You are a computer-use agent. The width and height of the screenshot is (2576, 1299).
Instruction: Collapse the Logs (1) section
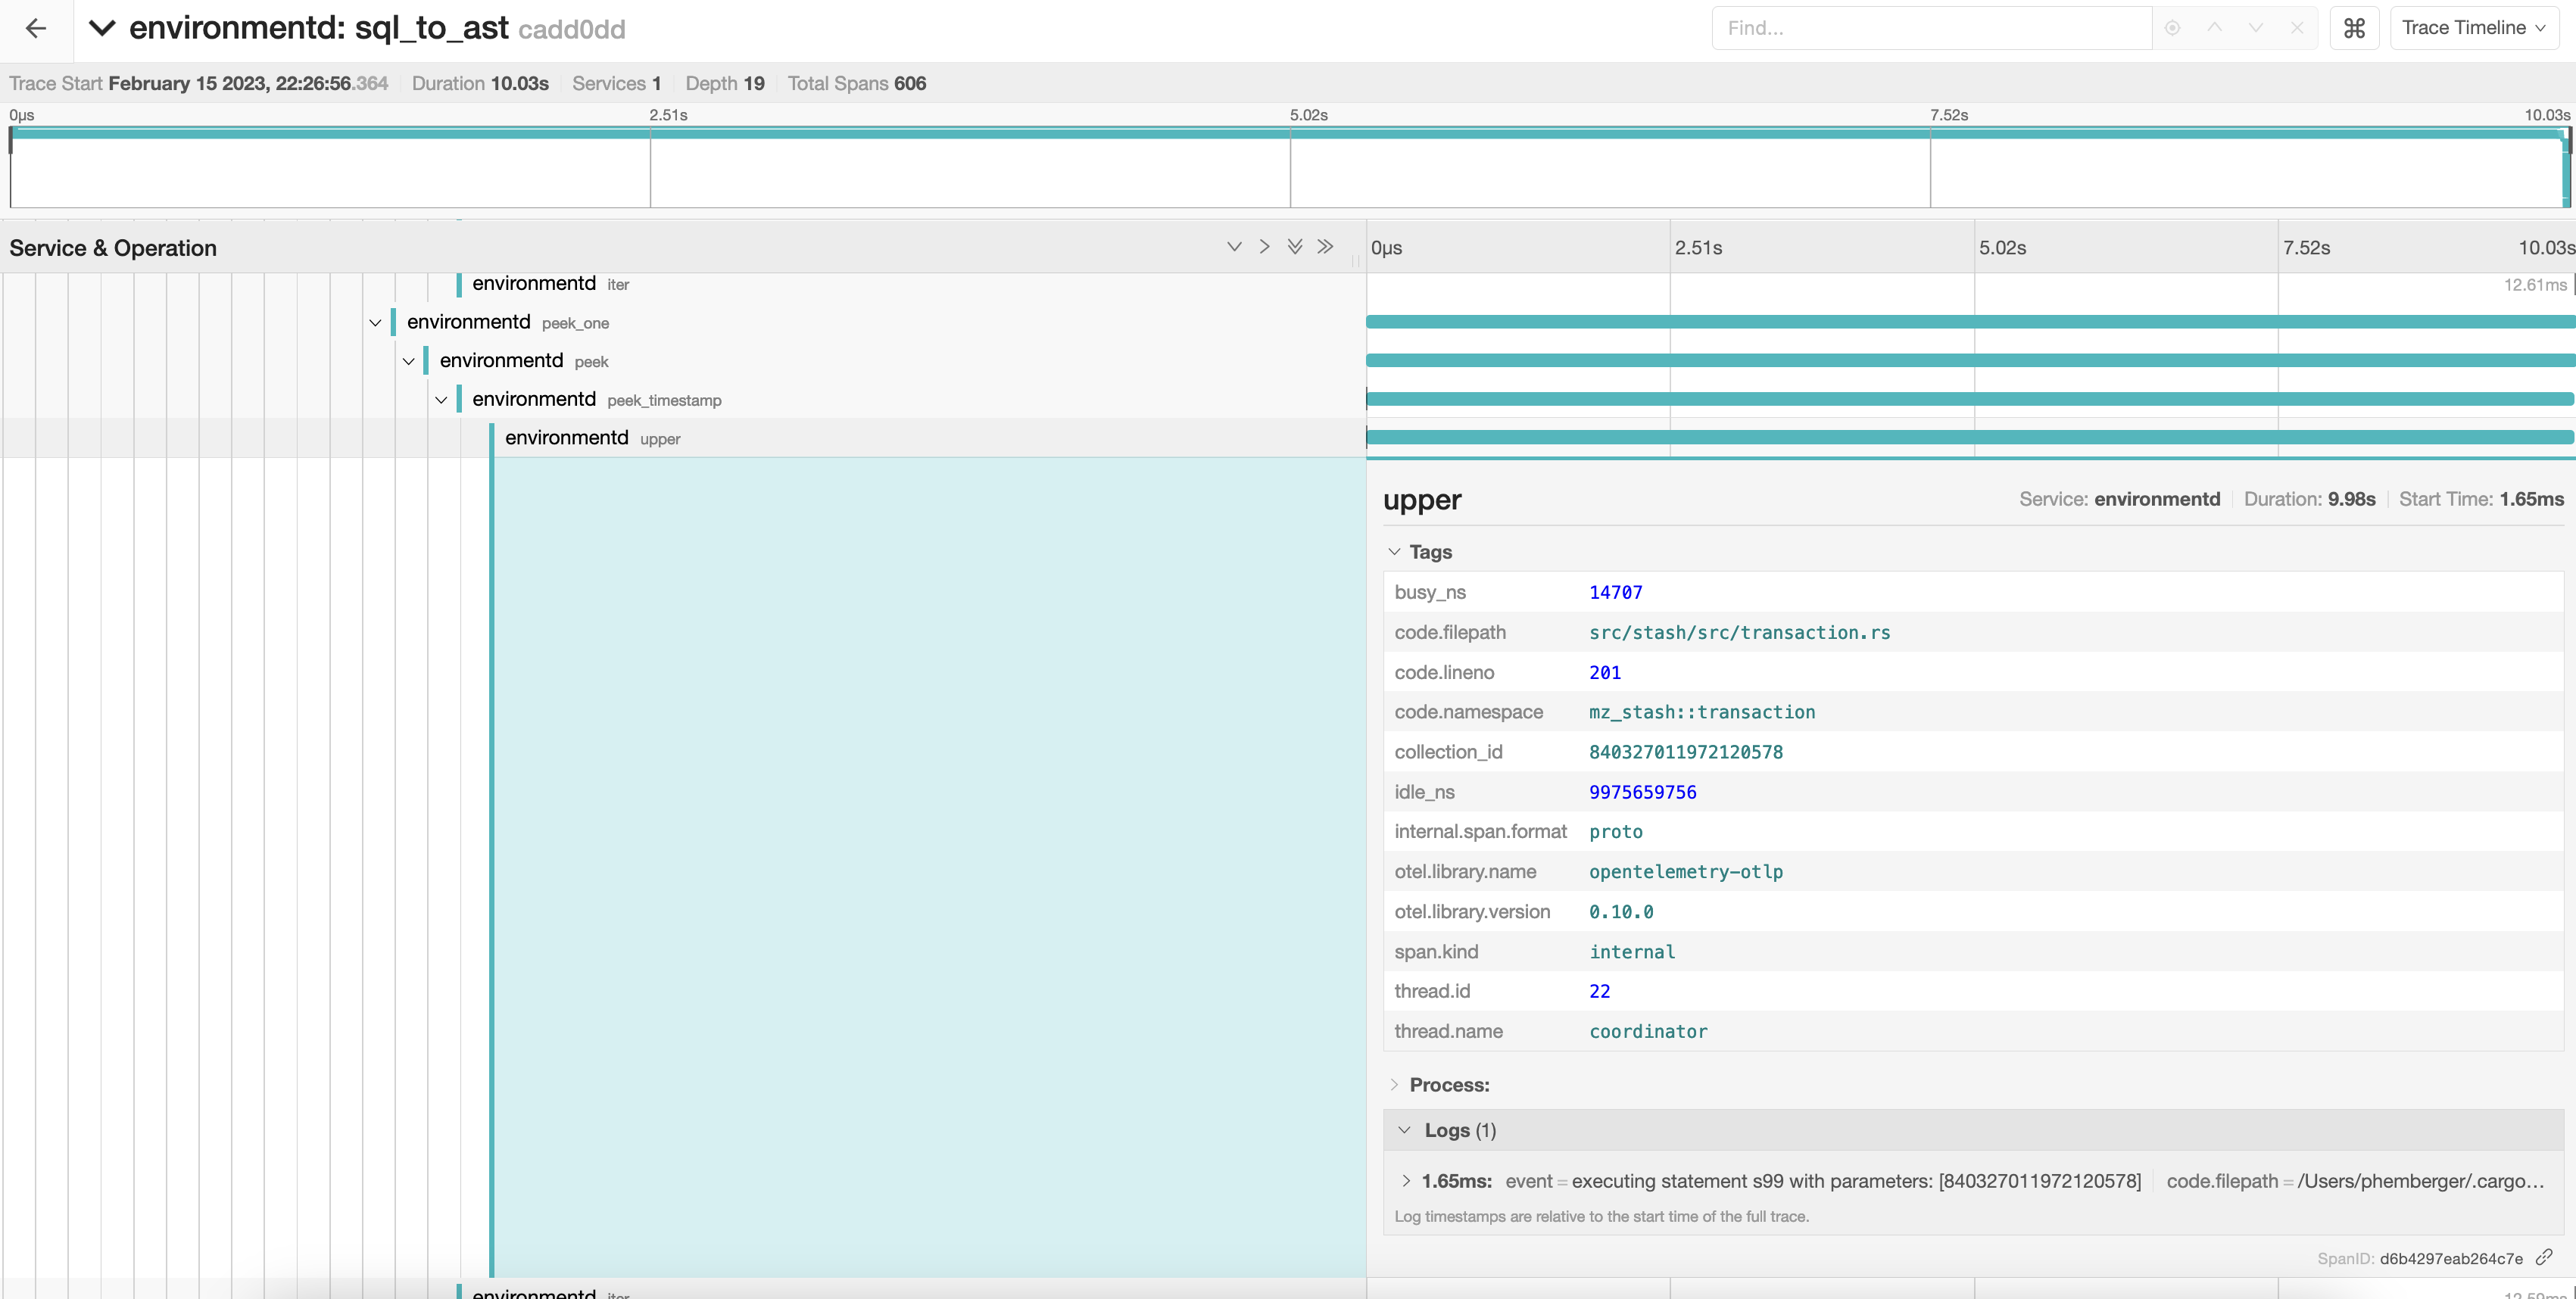[x=1404, y=1130]
